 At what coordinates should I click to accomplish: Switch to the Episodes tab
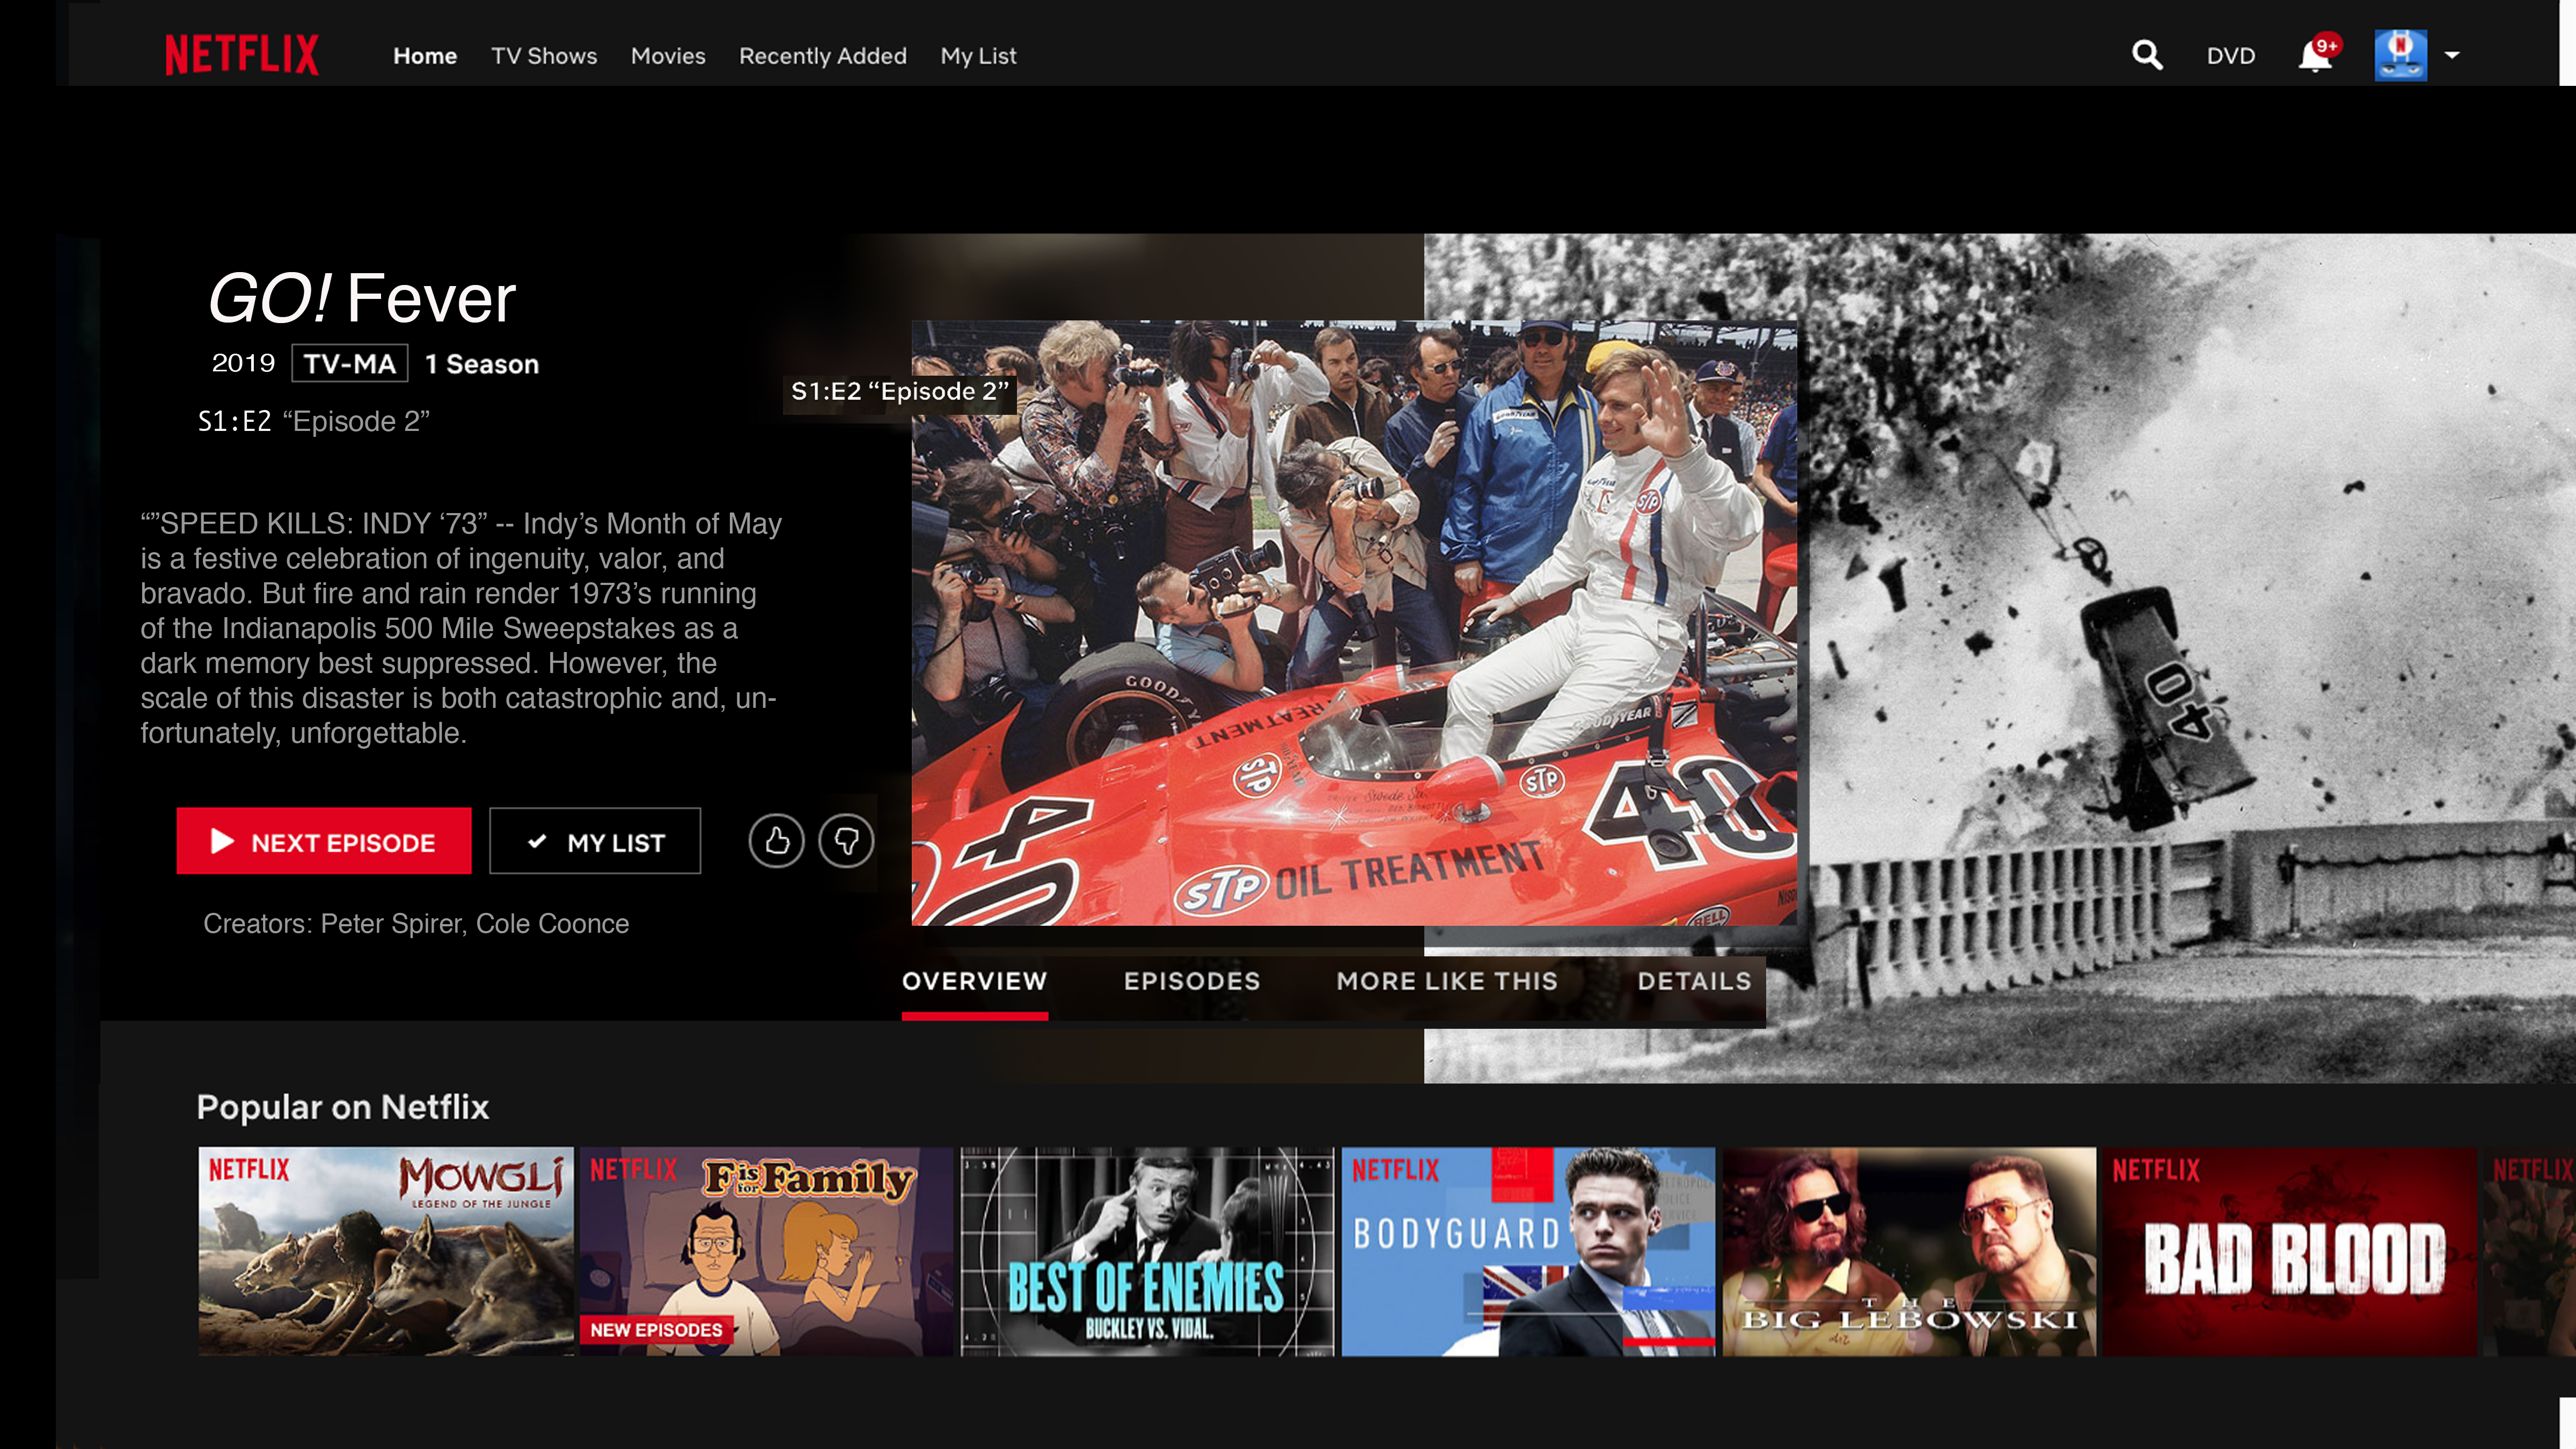1191,981
